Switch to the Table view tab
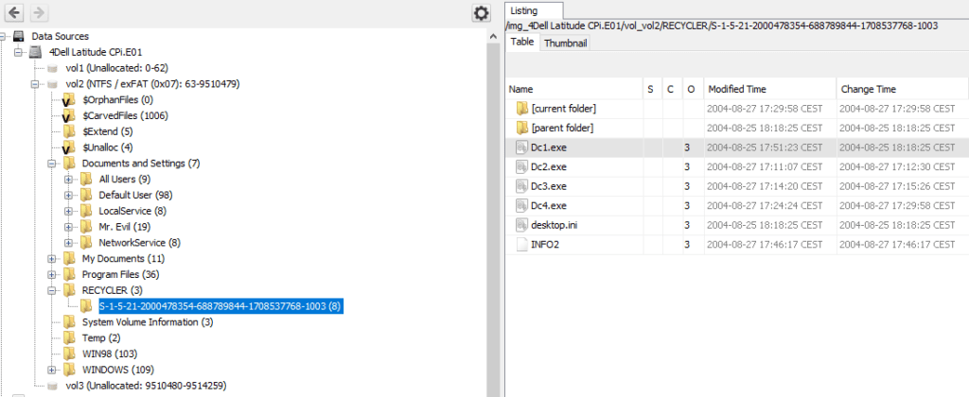969x397 pixels. coord(522,42)
